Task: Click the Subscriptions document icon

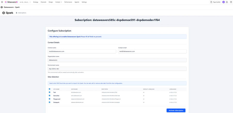Action: tap(17, 13)
